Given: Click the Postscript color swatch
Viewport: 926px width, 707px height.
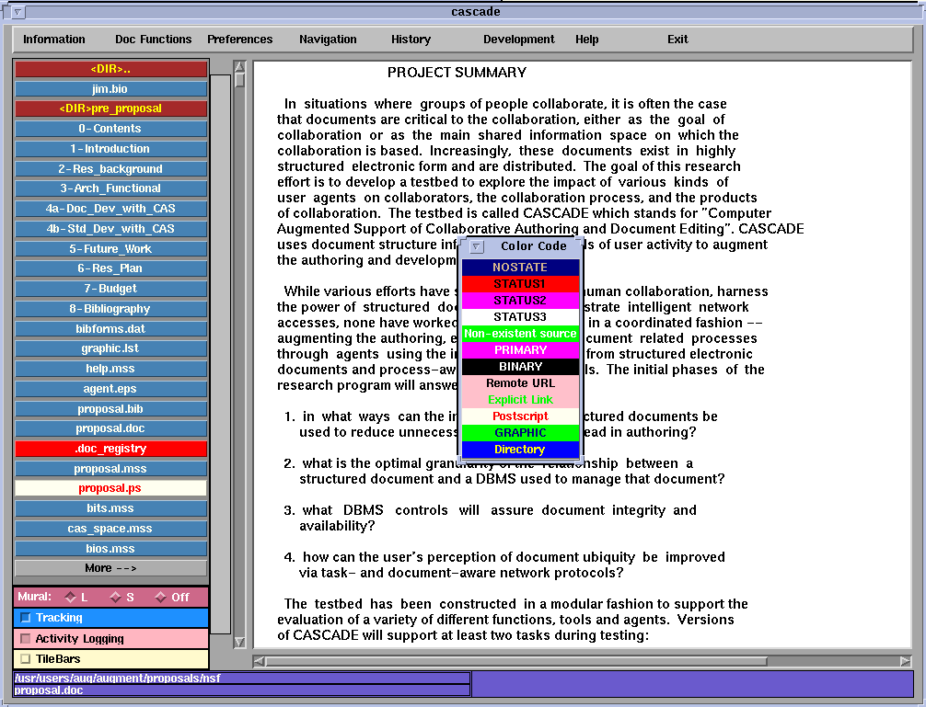Looking at the screenshot, I should (x=520, y=416).
